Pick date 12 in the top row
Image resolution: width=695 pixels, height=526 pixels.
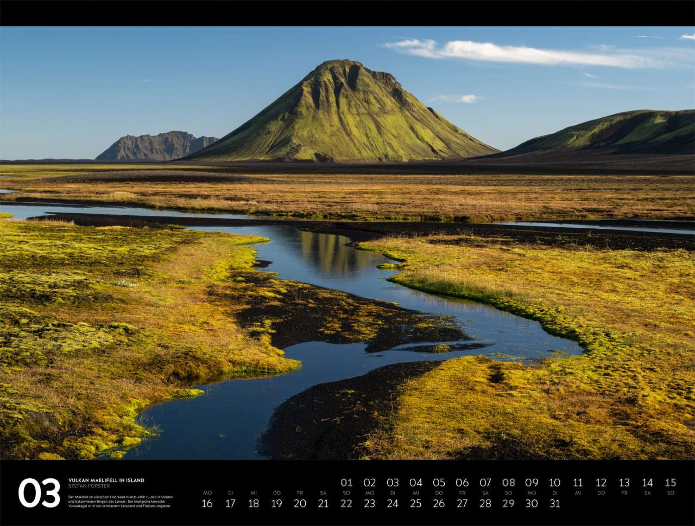click(601, 483)
